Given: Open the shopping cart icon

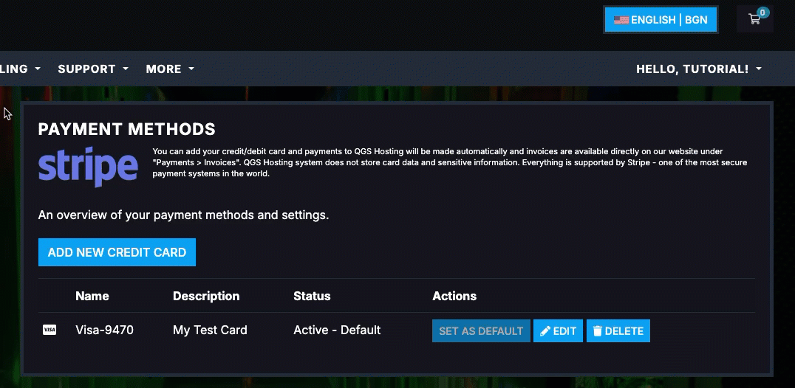Looking at the screenshot, I should pyautogui.click(x=754, y=20).
